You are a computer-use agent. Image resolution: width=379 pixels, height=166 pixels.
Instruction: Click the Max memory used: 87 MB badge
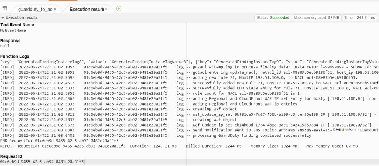coord(317,18)
